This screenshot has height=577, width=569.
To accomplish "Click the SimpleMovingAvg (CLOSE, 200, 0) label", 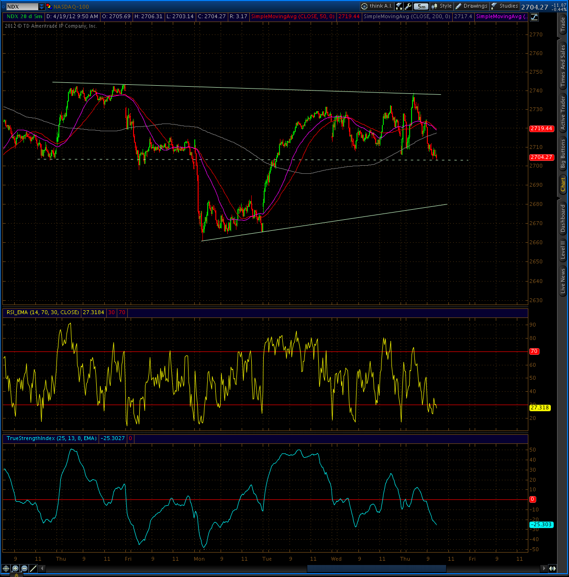I will pos(407,16).
